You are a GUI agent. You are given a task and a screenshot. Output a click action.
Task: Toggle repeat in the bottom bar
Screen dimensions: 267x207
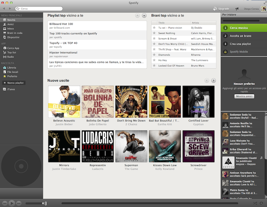[x=262, y=203]
